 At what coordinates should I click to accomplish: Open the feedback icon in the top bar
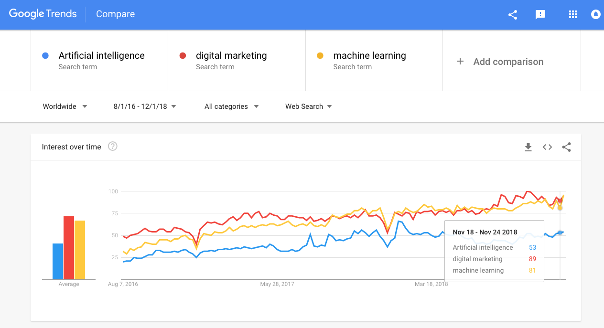[540, 15]
